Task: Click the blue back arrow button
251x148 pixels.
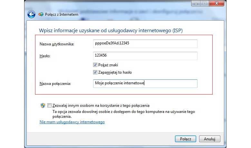Action: point(31,14)
